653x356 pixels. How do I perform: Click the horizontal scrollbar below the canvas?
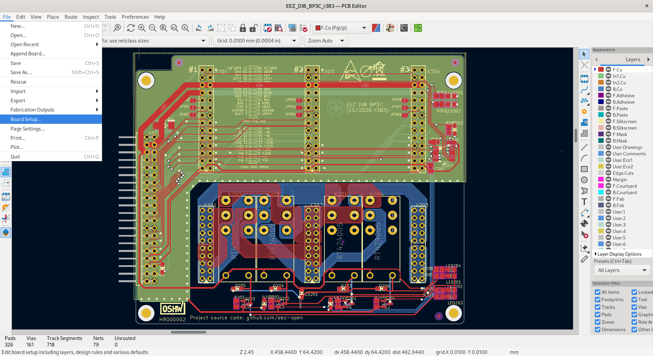pyautogui.click(x=188, y=332)
